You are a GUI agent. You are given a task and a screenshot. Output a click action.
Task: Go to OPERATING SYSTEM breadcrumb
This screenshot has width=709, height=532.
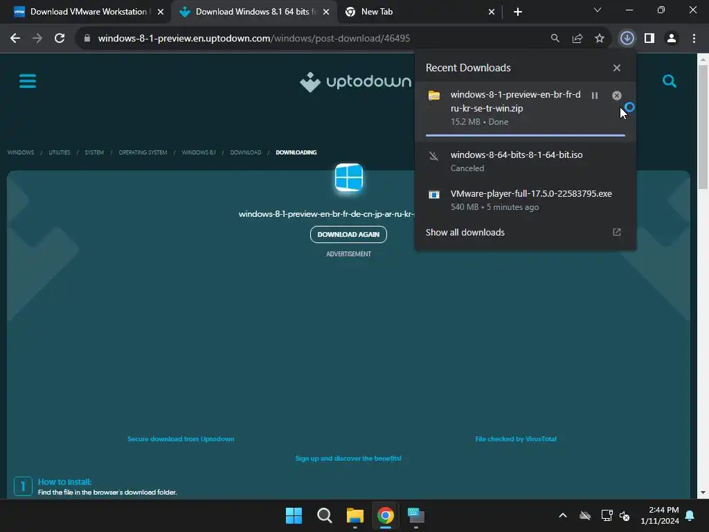point(143,152)
